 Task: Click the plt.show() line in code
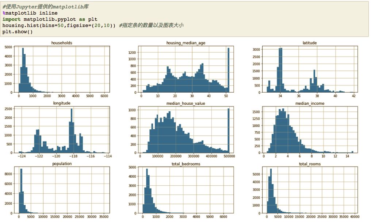pyautogui.click(x=18, y=32)
